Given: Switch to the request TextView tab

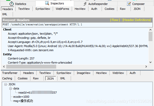Looking at the screenshot, I should (x=24, y=9).
